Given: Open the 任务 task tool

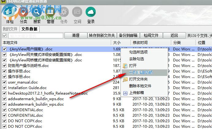Looking at the screenshot, I should (64, 16).
